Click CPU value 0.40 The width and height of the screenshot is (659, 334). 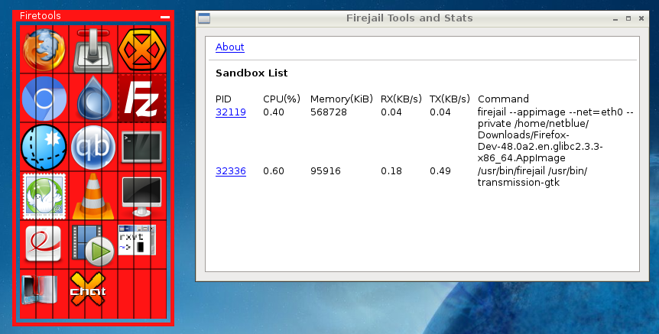(x=274, y=112)
